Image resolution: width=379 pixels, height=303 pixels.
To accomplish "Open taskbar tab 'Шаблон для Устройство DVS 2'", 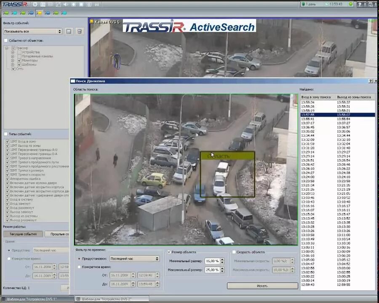I will [x=112, y=299].
